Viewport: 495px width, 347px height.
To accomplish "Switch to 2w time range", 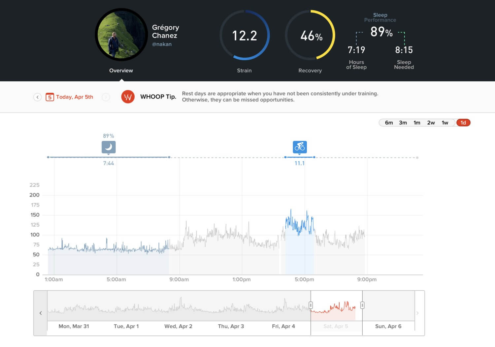I will (431, 123).
